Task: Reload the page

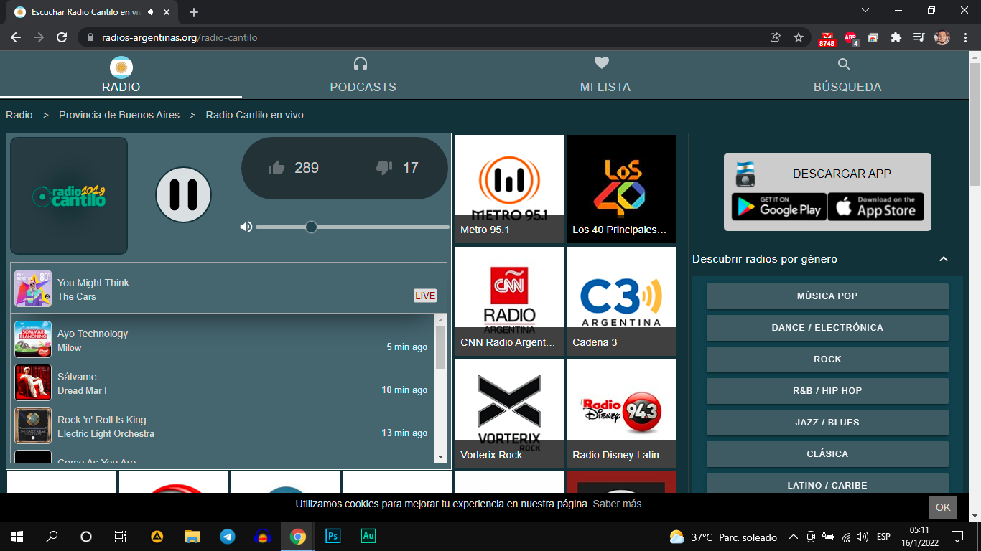Action: point(62,37)
